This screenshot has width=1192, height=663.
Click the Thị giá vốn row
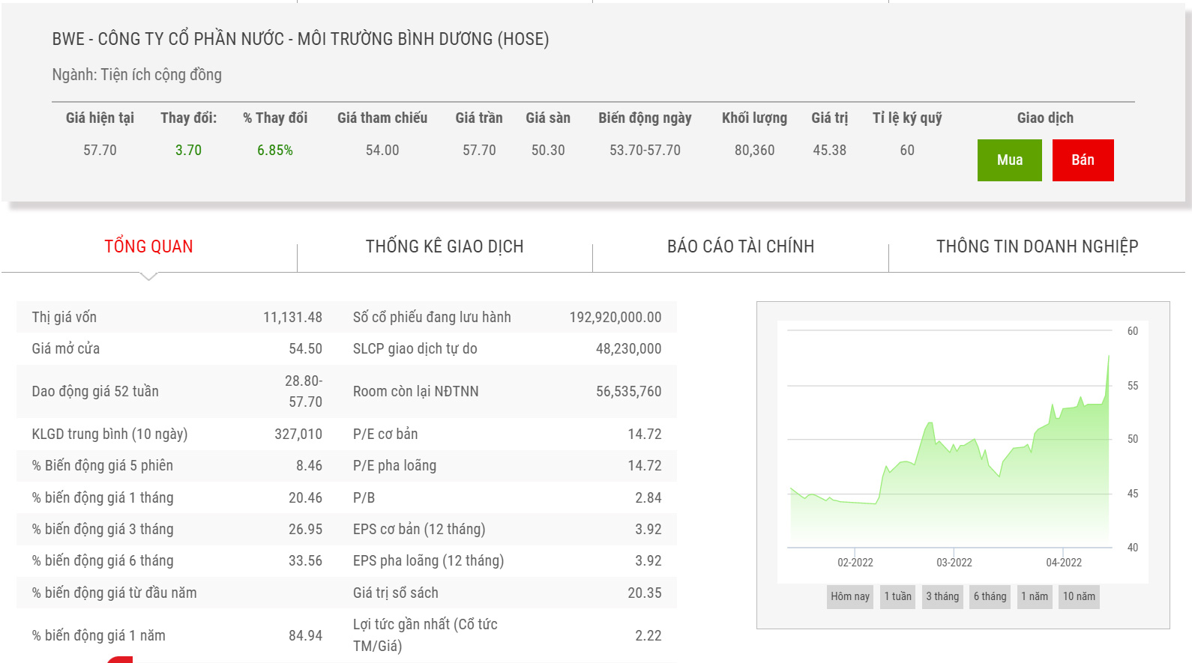(x=177, y=317)
